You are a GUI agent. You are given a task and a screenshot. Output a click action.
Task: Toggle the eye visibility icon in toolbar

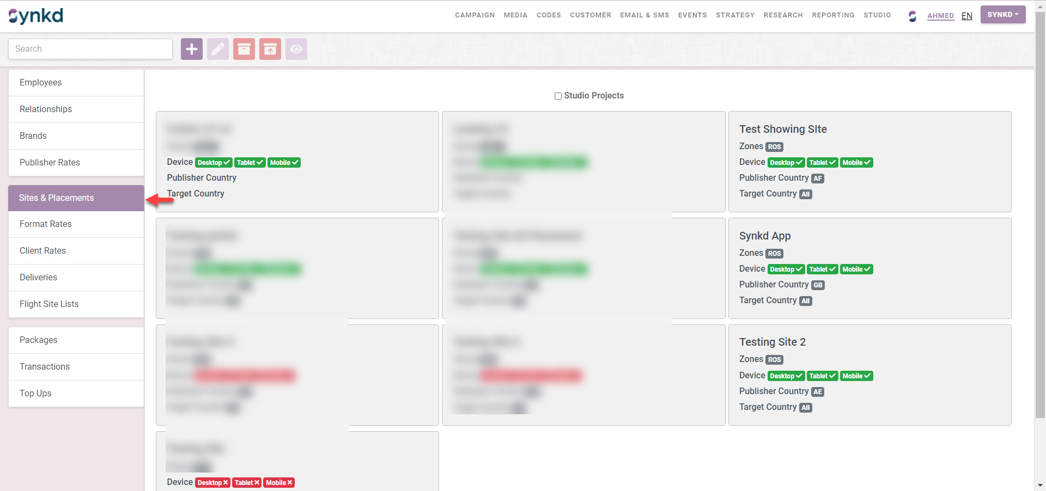click(296, 49)
